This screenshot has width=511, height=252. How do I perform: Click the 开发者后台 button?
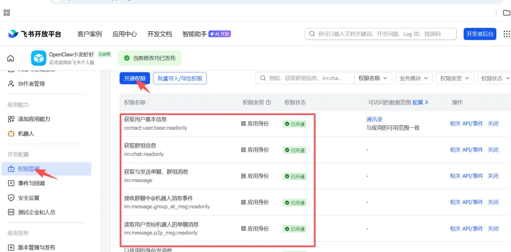pyautogui.click(x=480, y=34)
